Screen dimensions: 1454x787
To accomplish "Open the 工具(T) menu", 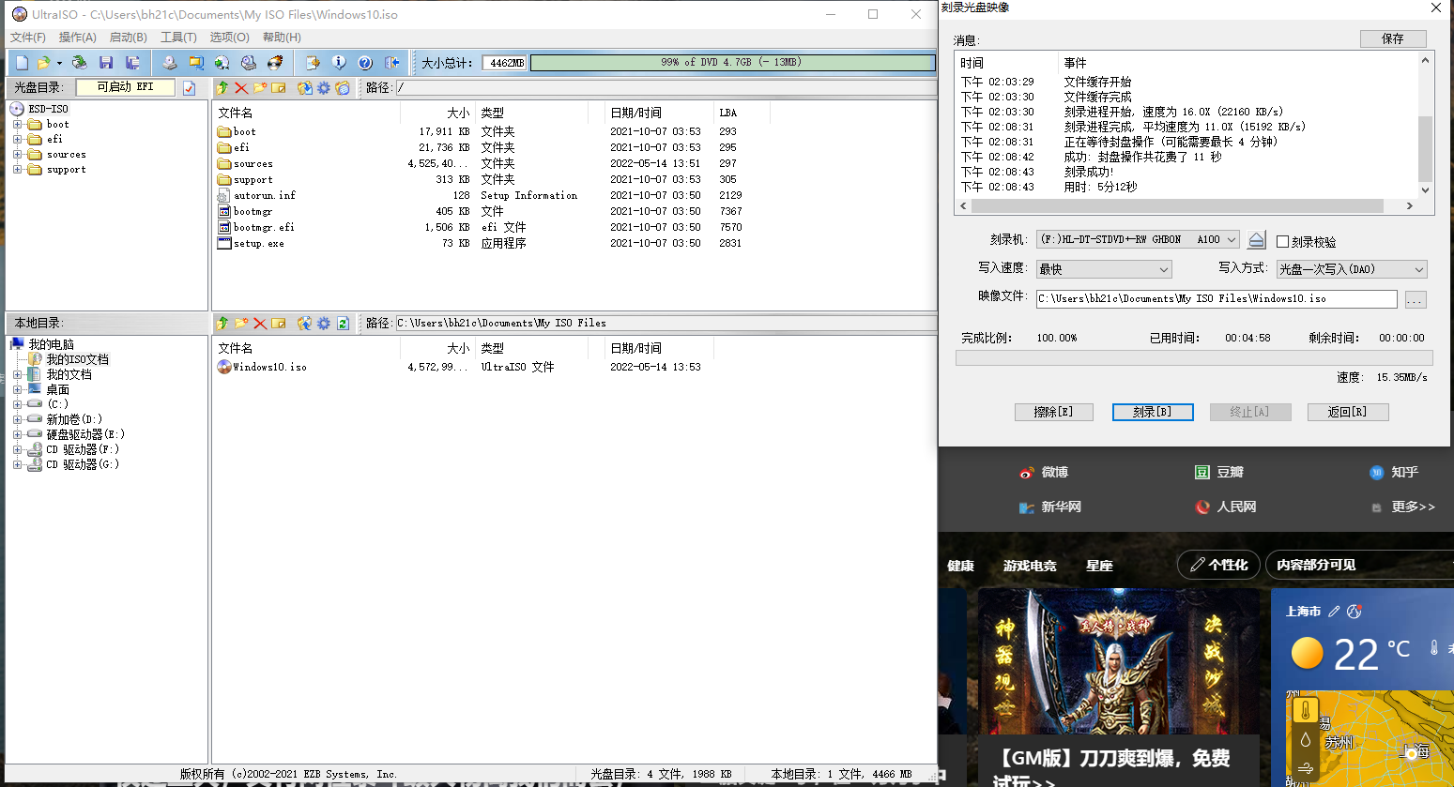I will point(178,38).
